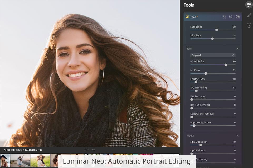
Task: Click the Improve Eyebrows slider handle
Action: point(194,125)
